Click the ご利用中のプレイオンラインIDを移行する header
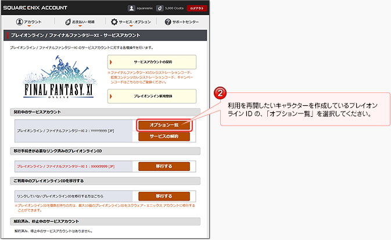The image size is (391, 240). coord(105,181)
